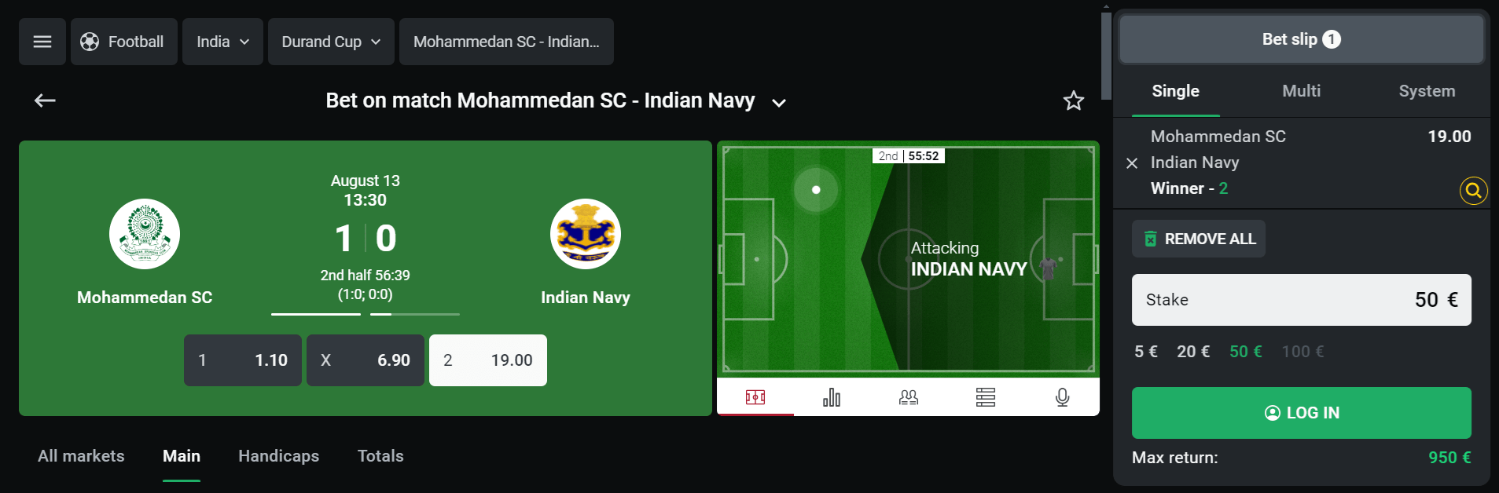Image resolution: width=1499 pixels, height=493 pixels.
Task: Expand the match title chevron
Action: point(779,103)
